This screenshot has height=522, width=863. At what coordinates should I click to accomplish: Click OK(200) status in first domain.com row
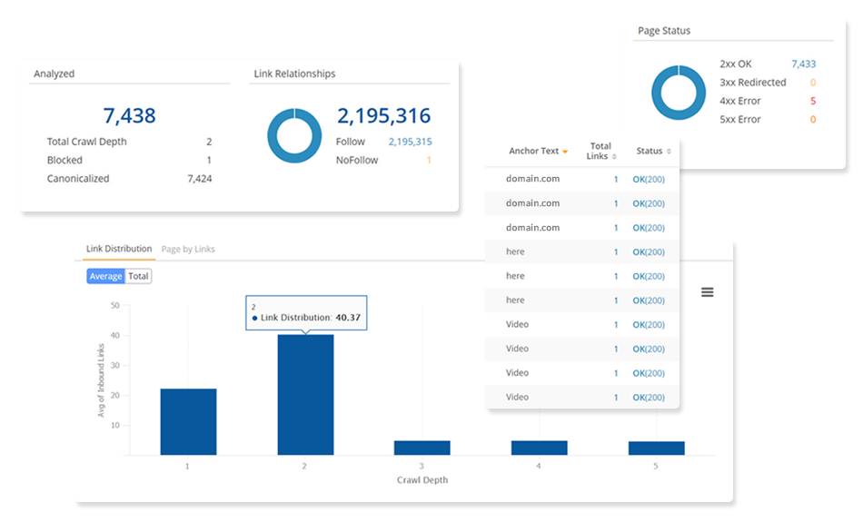click(x=649, y=180)
